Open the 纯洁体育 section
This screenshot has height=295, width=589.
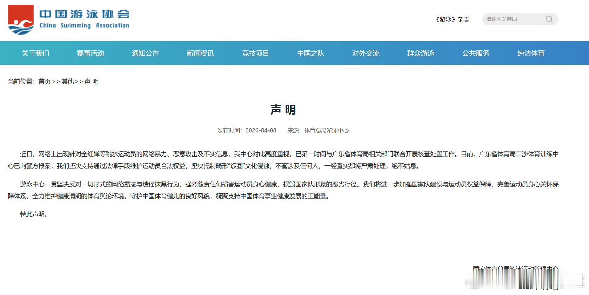[x=531, y=53]
